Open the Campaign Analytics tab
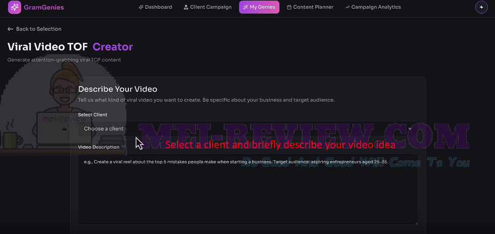 tap(373, 7)
